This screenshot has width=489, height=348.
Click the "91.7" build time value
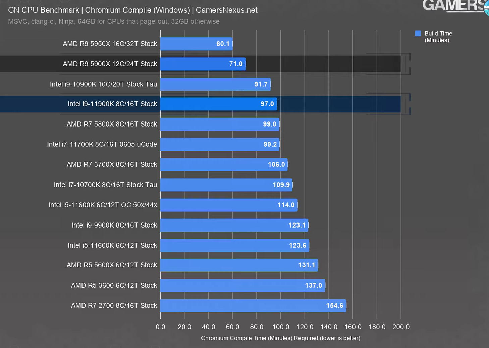point(261,84)
